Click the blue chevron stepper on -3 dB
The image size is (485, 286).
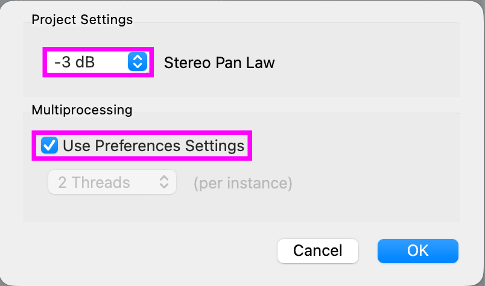coord(138,61)
